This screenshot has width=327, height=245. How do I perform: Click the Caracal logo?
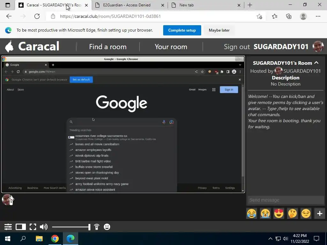[x=32, y=46]
